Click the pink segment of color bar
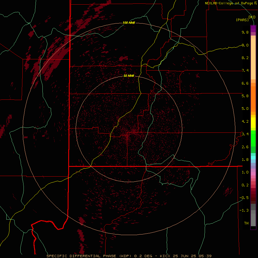The width and height of the screenshot is (258, 258). tap(253, 174)
